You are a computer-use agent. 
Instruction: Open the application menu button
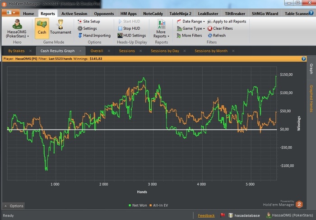click(x=11, y=13)
